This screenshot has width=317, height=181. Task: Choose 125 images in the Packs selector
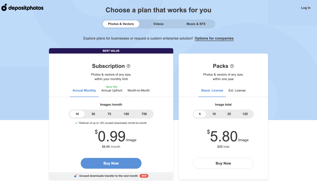245,114
